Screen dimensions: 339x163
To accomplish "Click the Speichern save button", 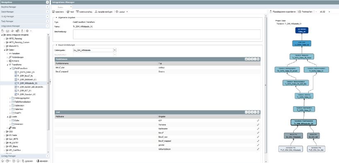I will click(x=58, y=12).
